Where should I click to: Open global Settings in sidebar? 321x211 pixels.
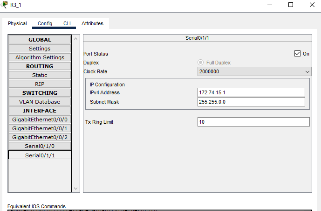[x=40, y=49]
